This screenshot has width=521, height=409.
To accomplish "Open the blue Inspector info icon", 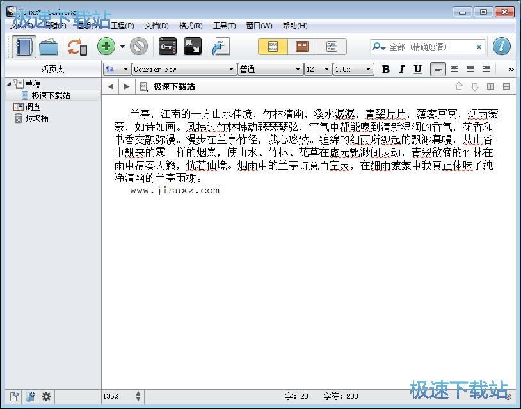I will click(x=502, y=46).
